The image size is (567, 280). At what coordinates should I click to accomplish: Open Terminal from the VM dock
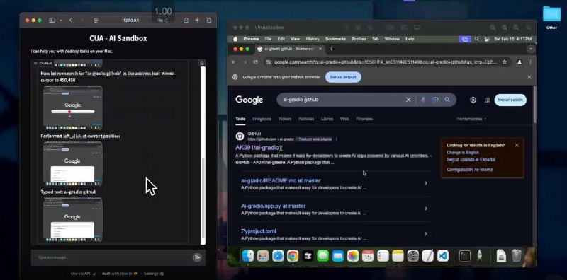(x=465, y=256)
